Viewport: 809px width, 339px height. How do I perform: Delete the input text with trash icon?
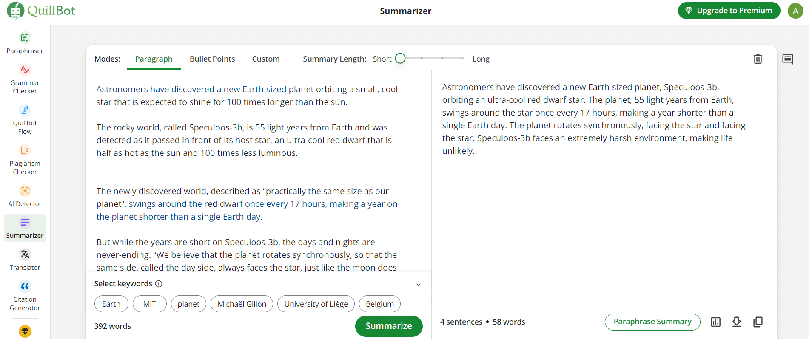coord(758,59)
